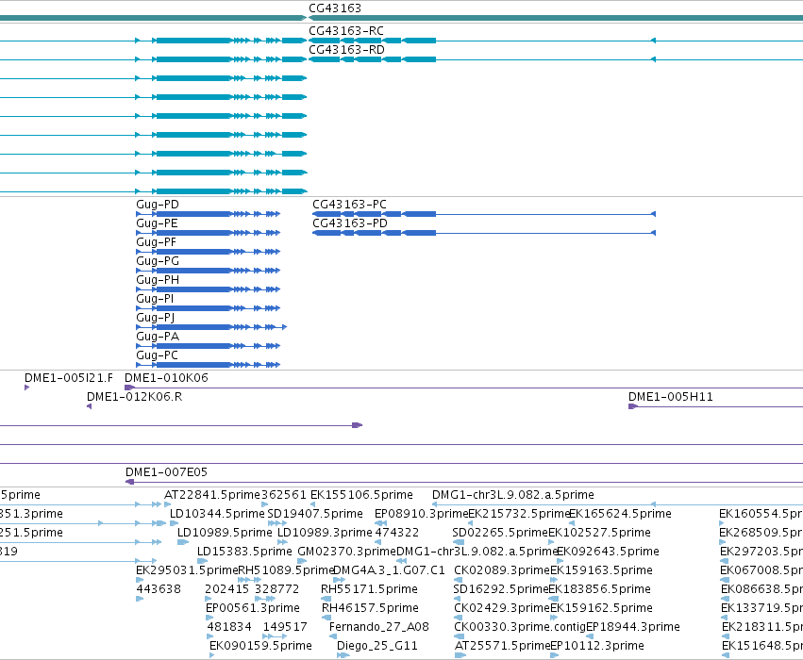Click the LD10989.5prime EST label

coord(225,532)
